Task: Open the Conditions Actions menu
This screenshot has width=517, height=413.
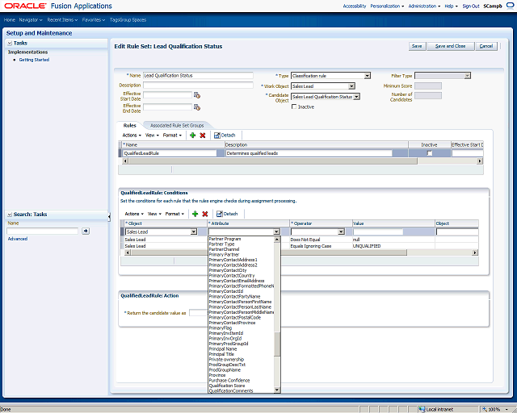Action: pos(134,214)
